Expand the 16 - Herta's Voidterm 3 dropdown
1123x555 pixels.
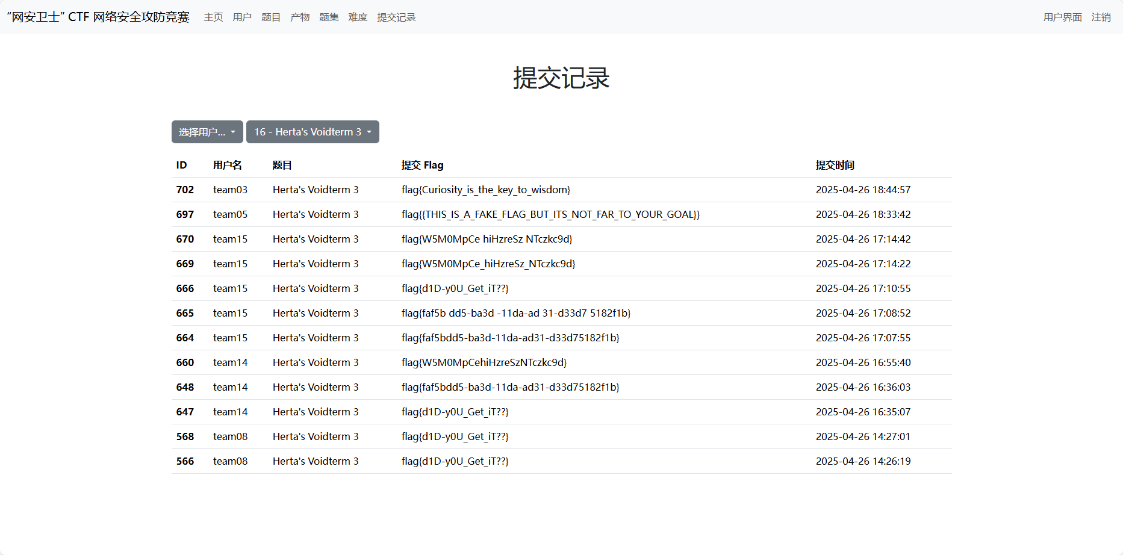point(313,132)
